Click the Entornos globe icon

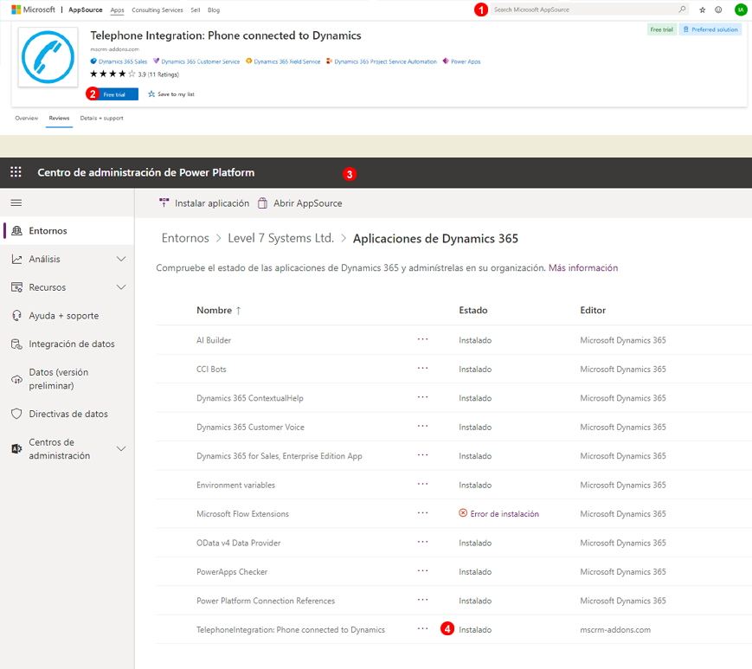(16, 231)
